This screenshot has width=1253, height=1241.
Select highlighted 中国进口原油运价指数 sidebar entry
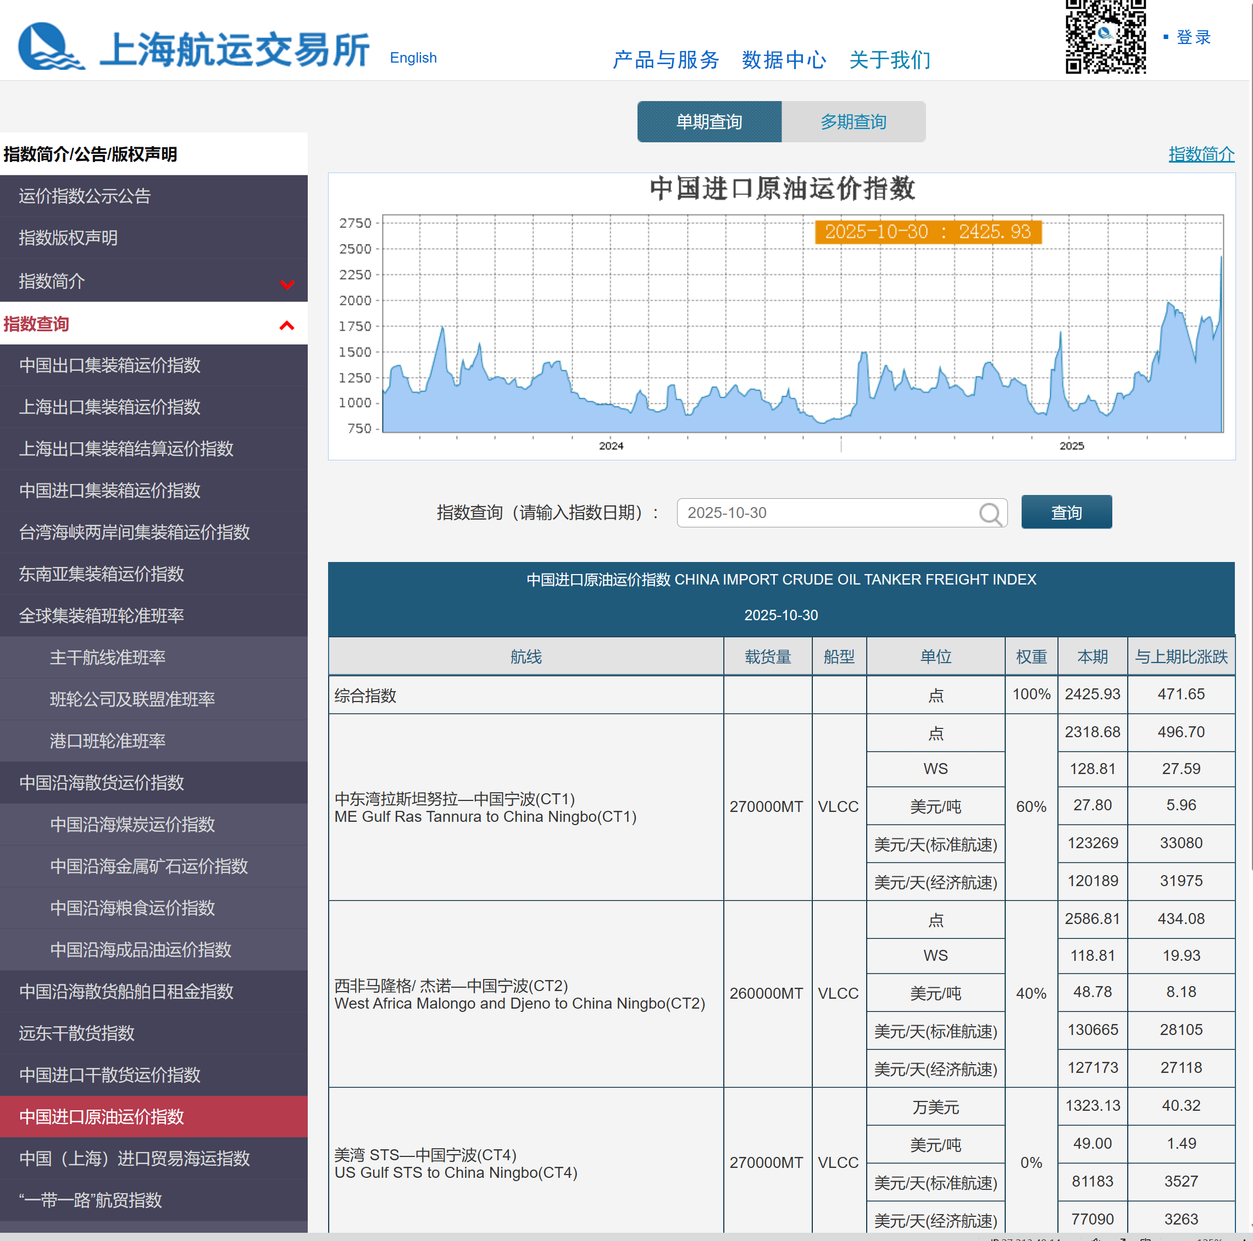(x=102, y=1116)
